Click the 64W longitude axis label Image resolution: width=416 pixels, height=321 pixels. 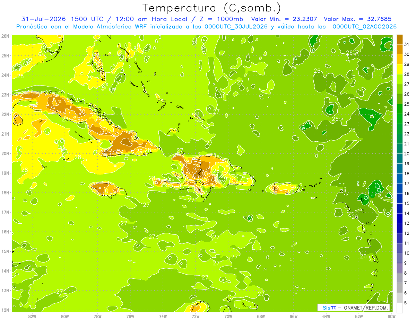point(326,316)
